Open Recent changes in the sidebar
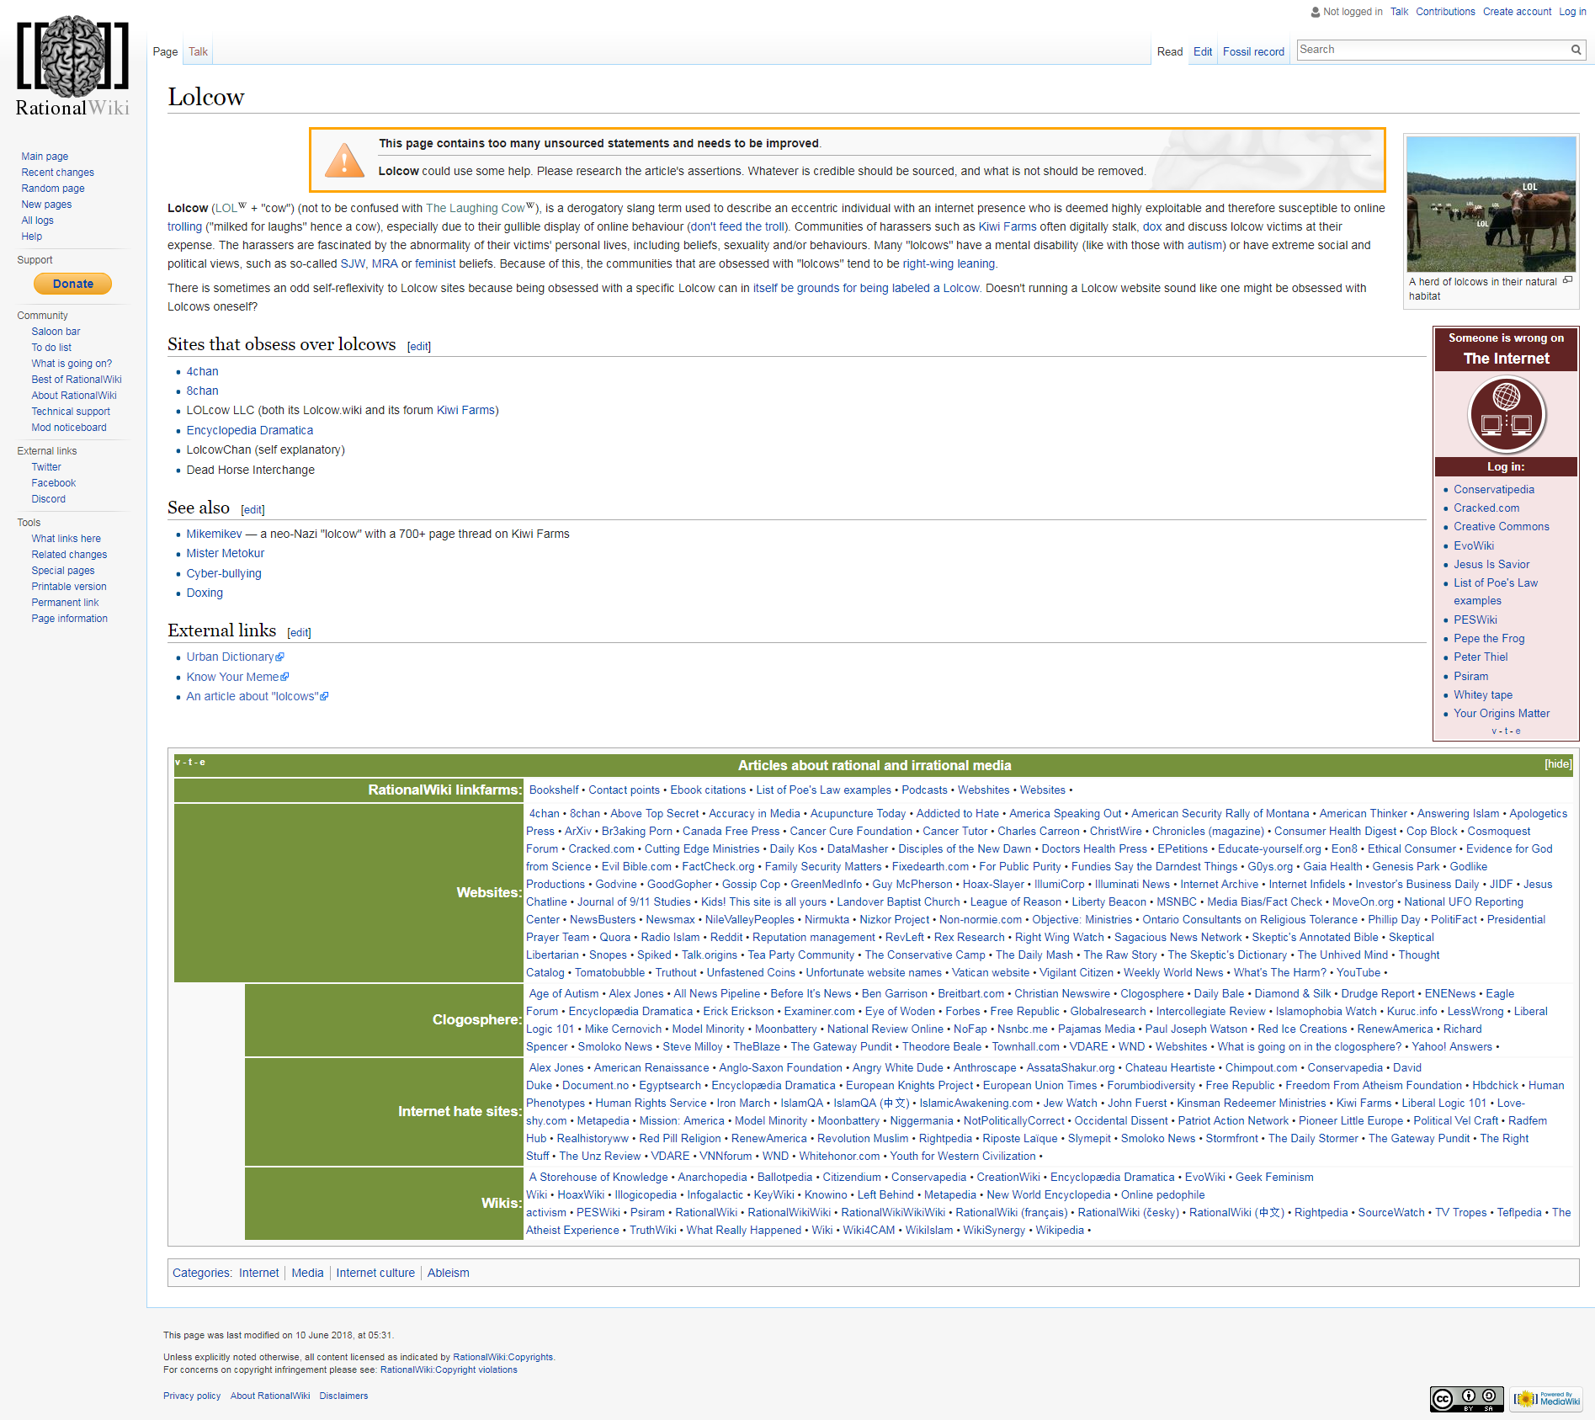The width and height of the screenshot is (1595, 1420). pos(57,173)
